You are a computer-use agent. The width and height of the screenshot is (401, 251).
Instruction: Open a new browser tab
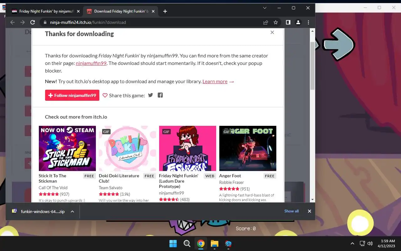165,11
